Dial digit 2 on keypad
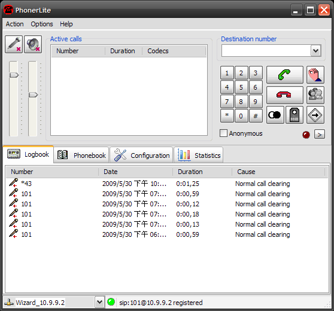This screenshot has width=334, height=311. click(241, 73)
